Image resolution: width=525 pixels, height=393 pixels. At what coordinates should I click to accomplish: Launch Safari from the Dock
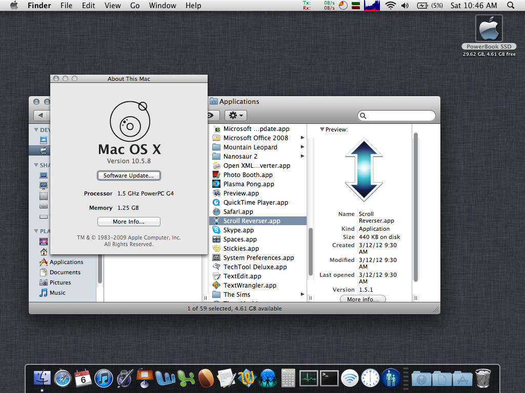point(63,378)
